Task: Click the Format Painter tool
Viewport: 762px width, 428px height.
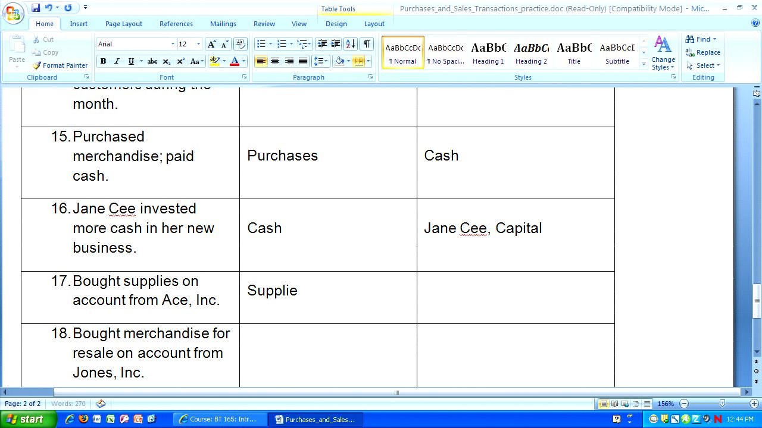Action: click(x=60, y=65)
